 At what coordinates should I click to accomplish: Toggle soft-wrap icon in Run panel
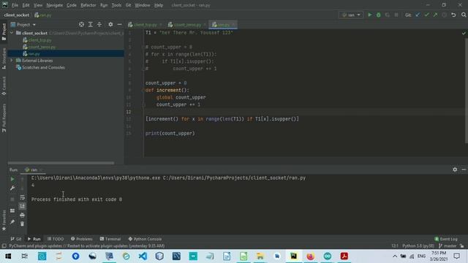(23, 197)
